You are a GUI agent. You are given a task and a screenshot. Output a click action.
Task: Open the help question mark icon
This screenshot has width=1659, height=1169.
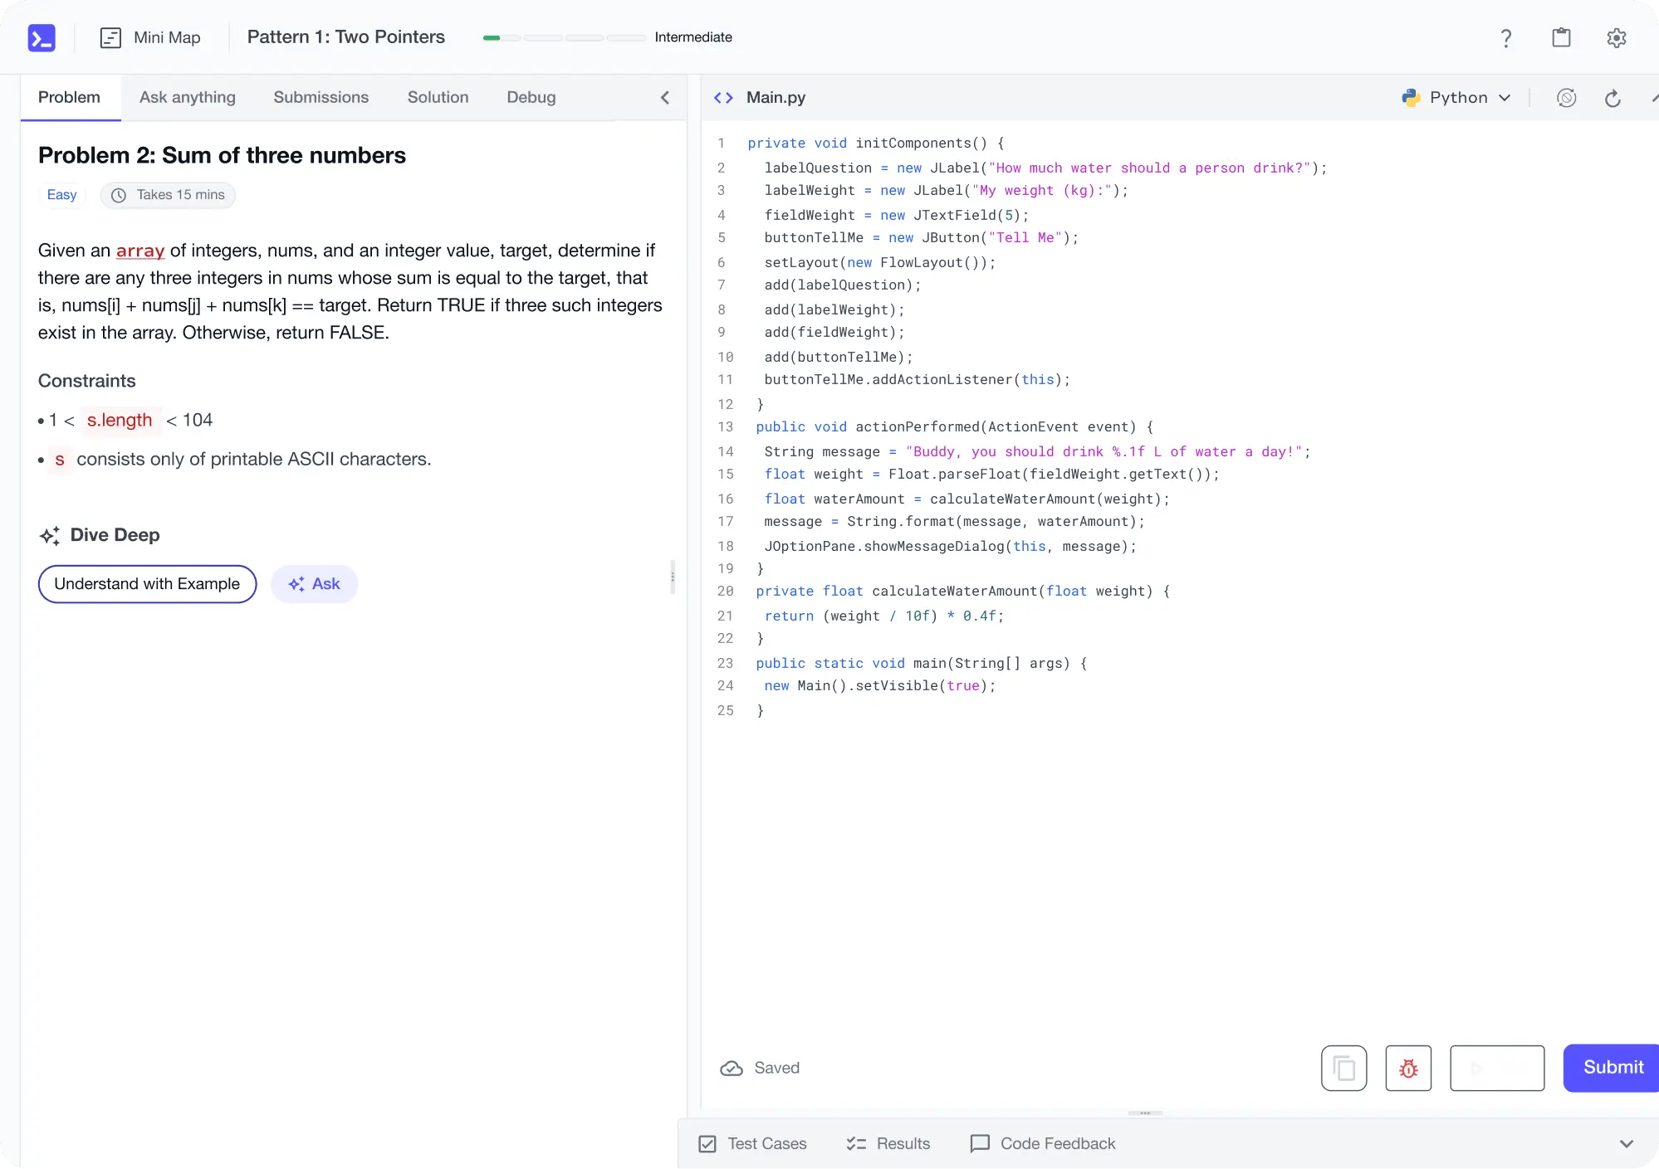click(1505, 38)
